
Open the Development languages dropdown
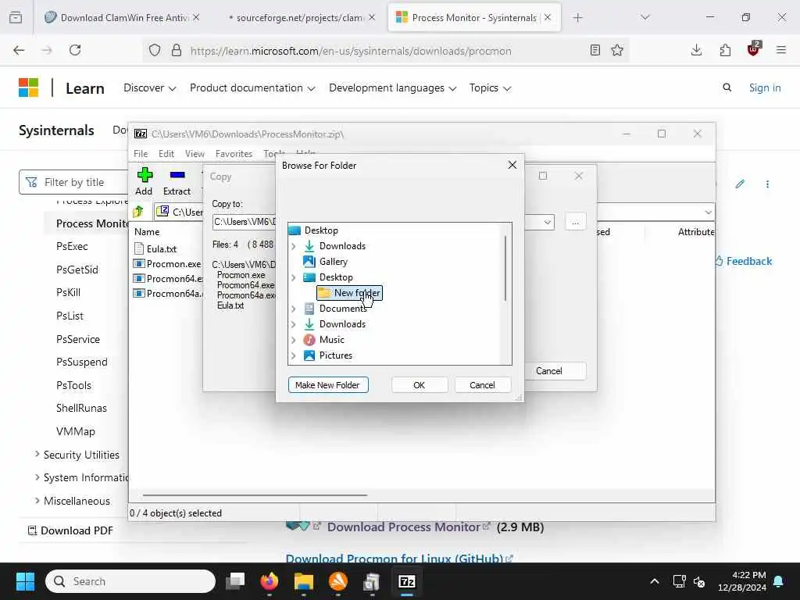point(392,87)
